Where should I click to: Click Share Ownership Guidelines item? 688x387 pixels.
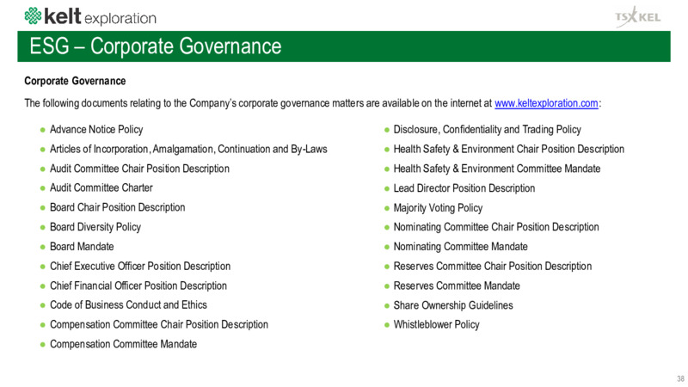pos(453,305)
